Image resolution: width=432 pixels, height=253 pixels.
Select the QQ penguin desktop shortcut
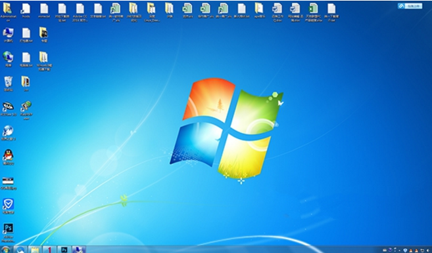pos(9,157)
